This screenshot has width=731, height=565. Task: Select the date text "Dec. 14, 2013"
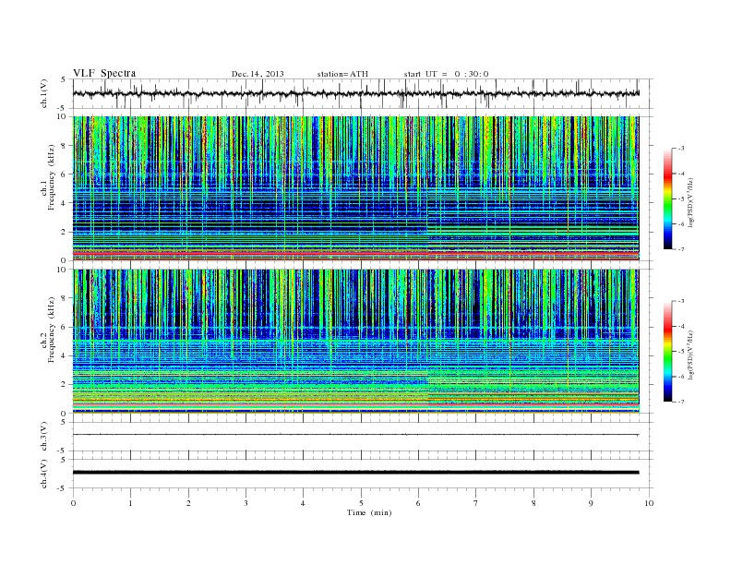coord(258,74)
